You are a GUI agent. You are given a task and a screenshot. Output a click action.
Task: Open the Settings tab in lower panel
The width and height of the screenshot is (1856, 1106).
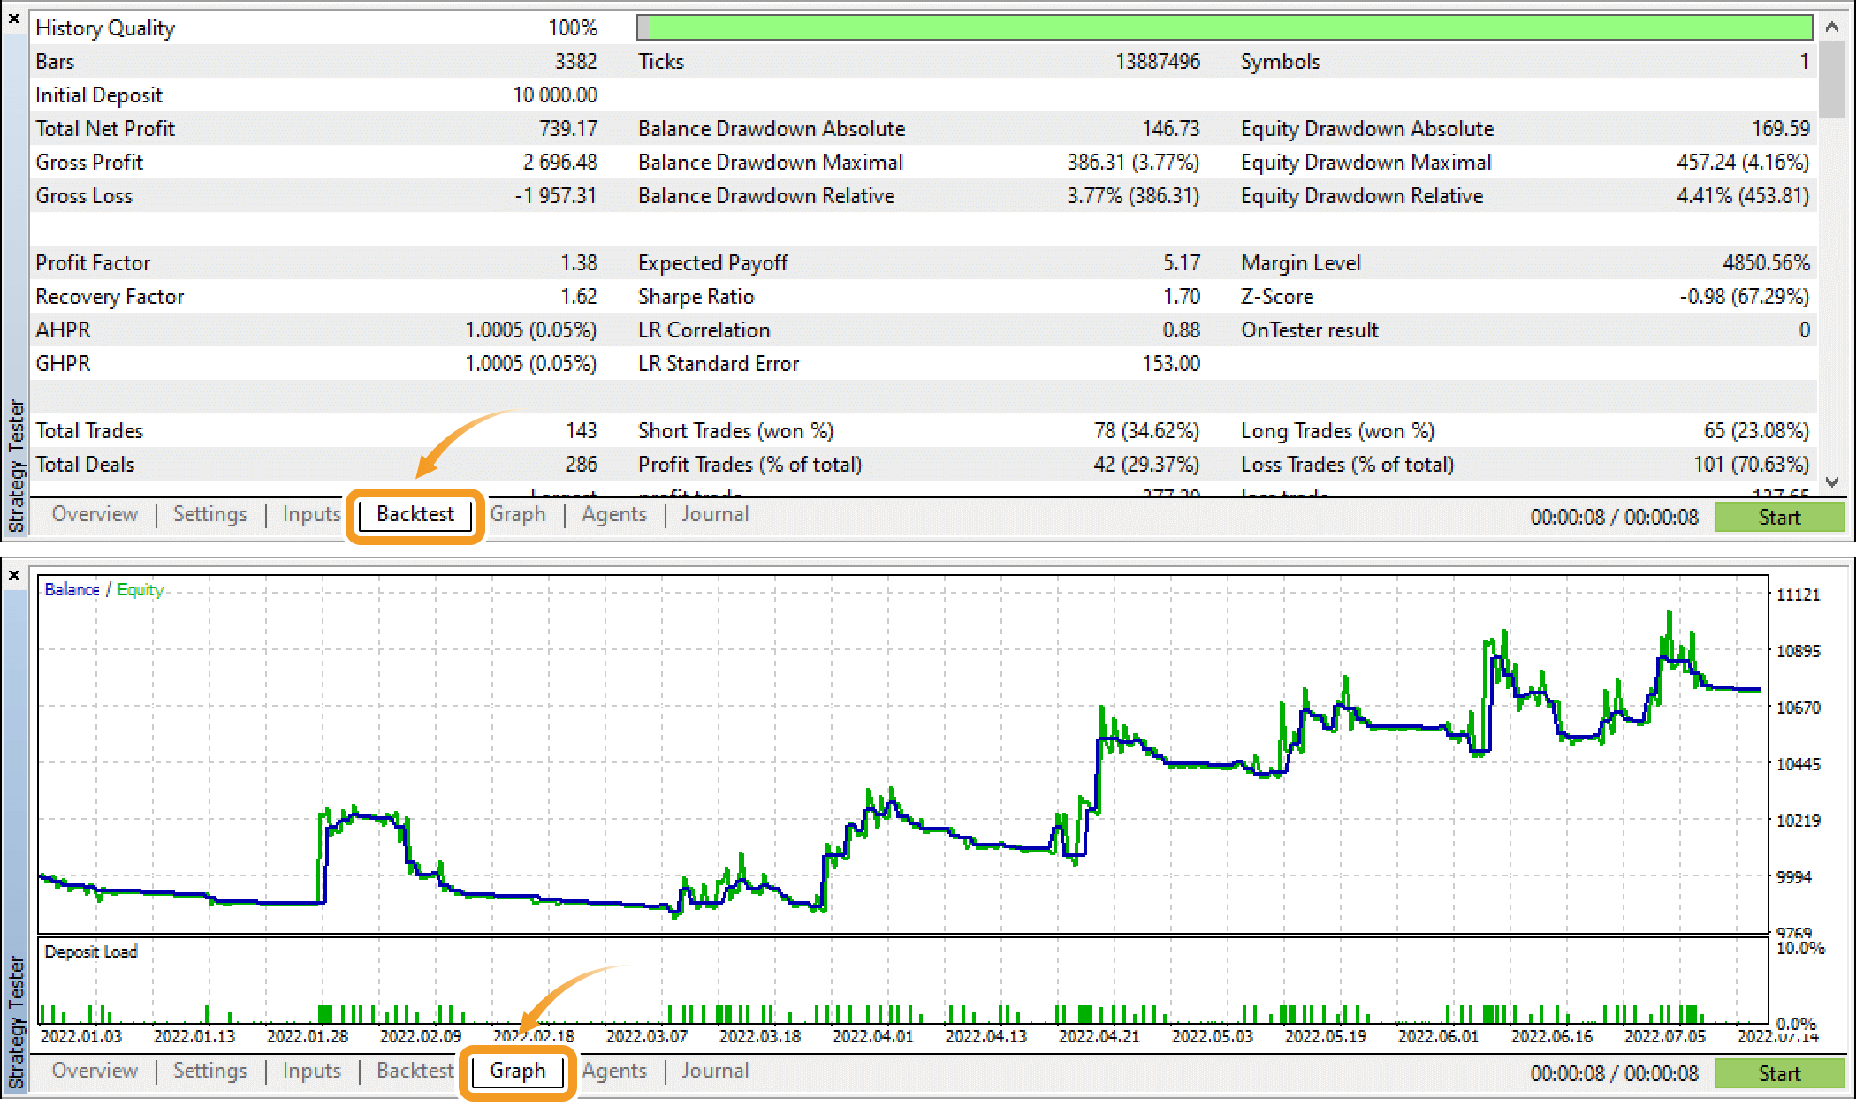coord(210,1071)
